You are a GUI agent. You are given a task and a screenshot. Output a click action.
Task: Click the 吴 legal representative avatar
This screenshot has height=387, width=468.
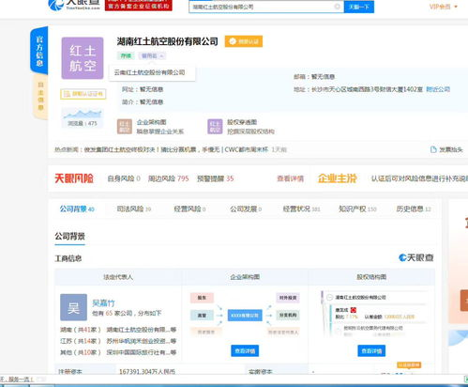(74, 307)
